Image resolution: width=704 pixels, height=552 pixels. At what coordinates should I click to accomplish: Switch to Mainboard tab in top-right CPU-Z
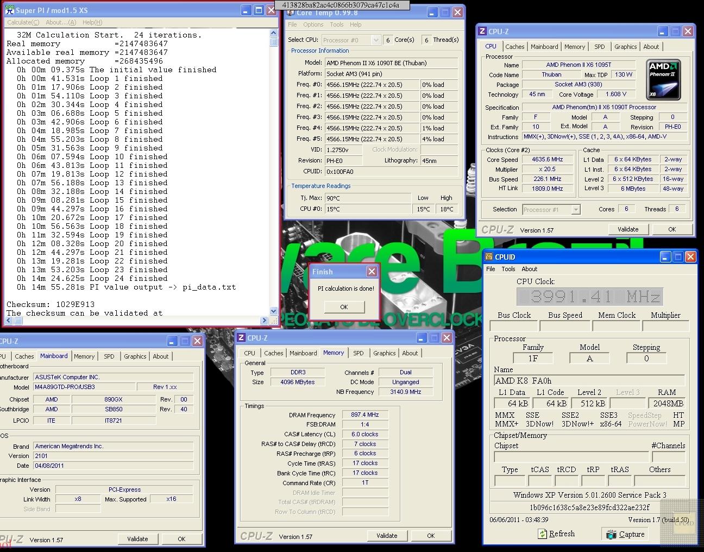(x=544, y=47)
